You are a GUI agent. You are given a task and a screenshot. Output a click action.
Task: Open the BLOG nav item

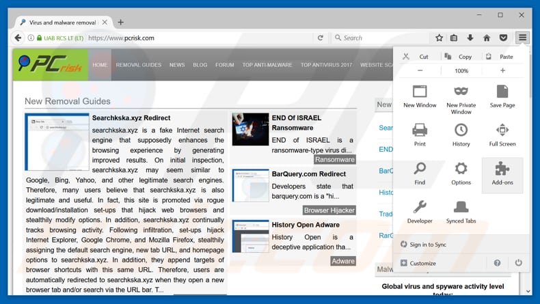[x=200, y=65]
